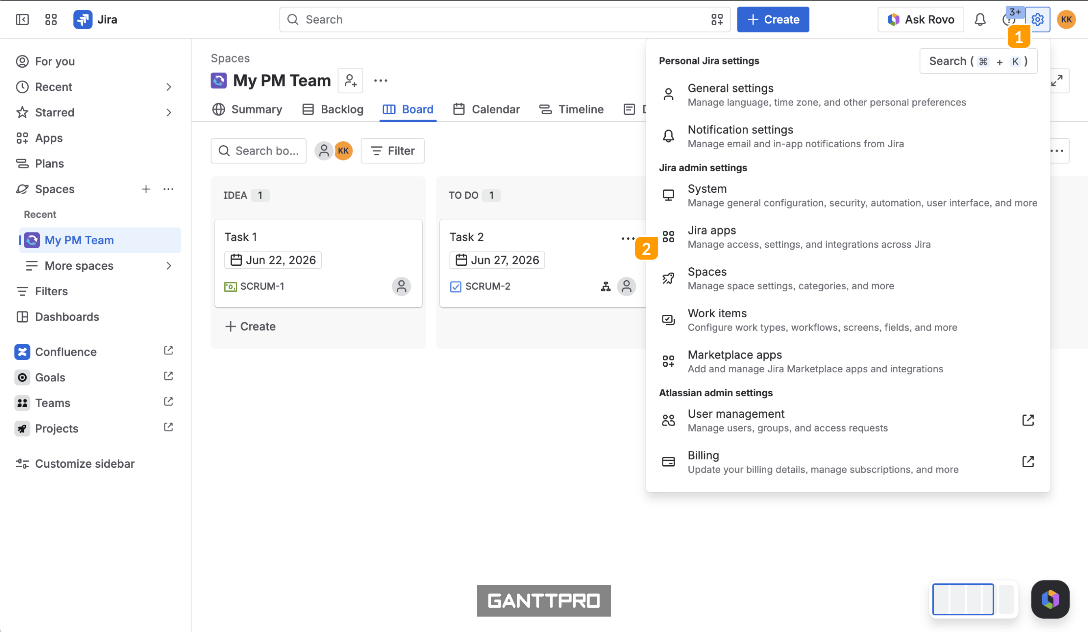The image size is (1088, 632).
Task: Switch to the Timeline tab
Action: [571, 109]
